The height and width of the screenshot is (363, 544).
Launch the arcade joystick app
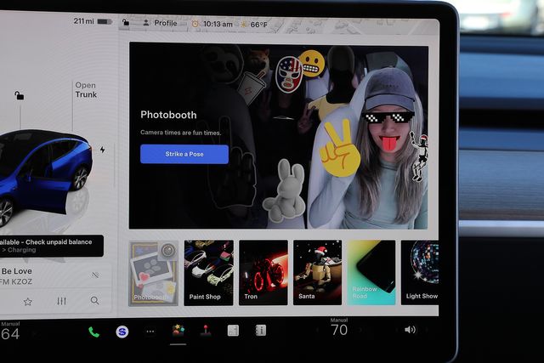click(x=205, y=331)
